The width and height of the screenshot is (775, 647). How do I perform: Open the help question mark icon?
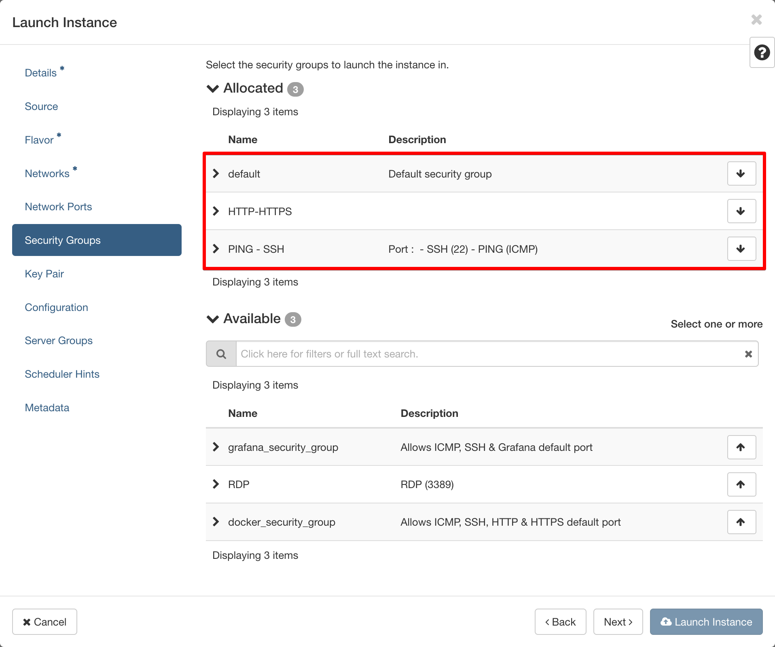762,53
